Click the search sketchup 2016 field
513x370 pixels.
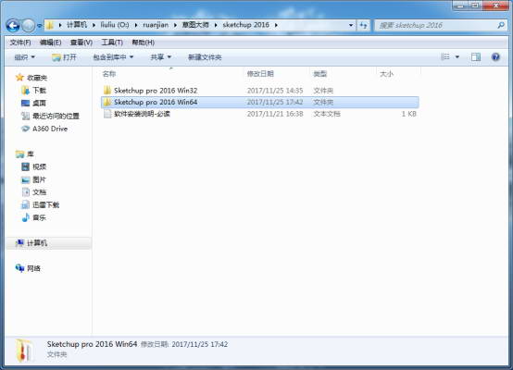(437, 25)
